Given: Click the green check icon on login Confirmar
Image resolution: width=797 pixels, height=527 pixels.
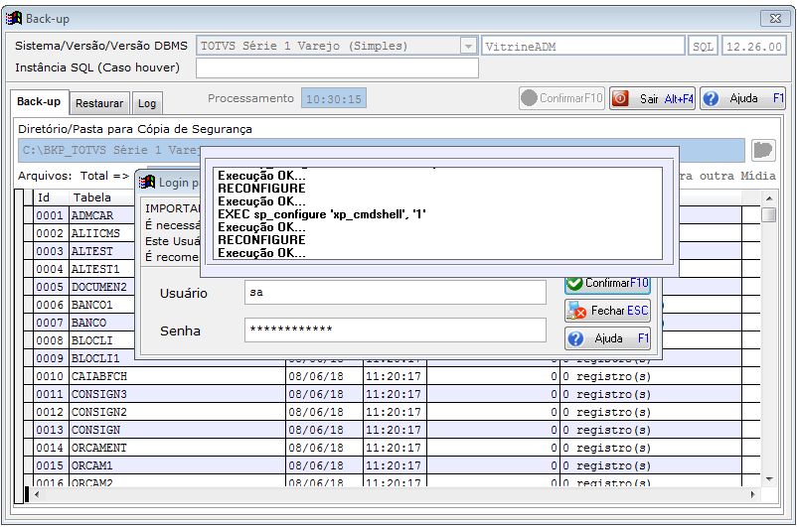Looking at the screenshot, I should click(x=574, y=284).
